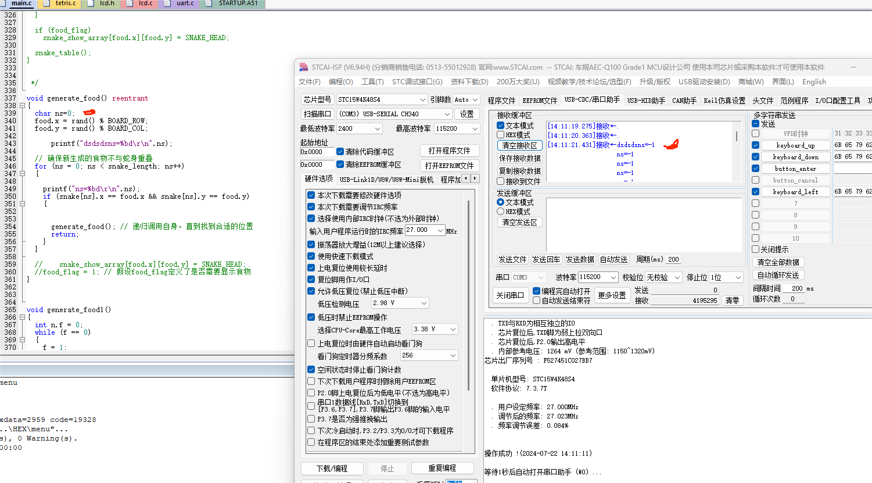Open the 编程(O) menu
Image resolution: width=872 pixels, height=483 pixels.
coord(340,82)
